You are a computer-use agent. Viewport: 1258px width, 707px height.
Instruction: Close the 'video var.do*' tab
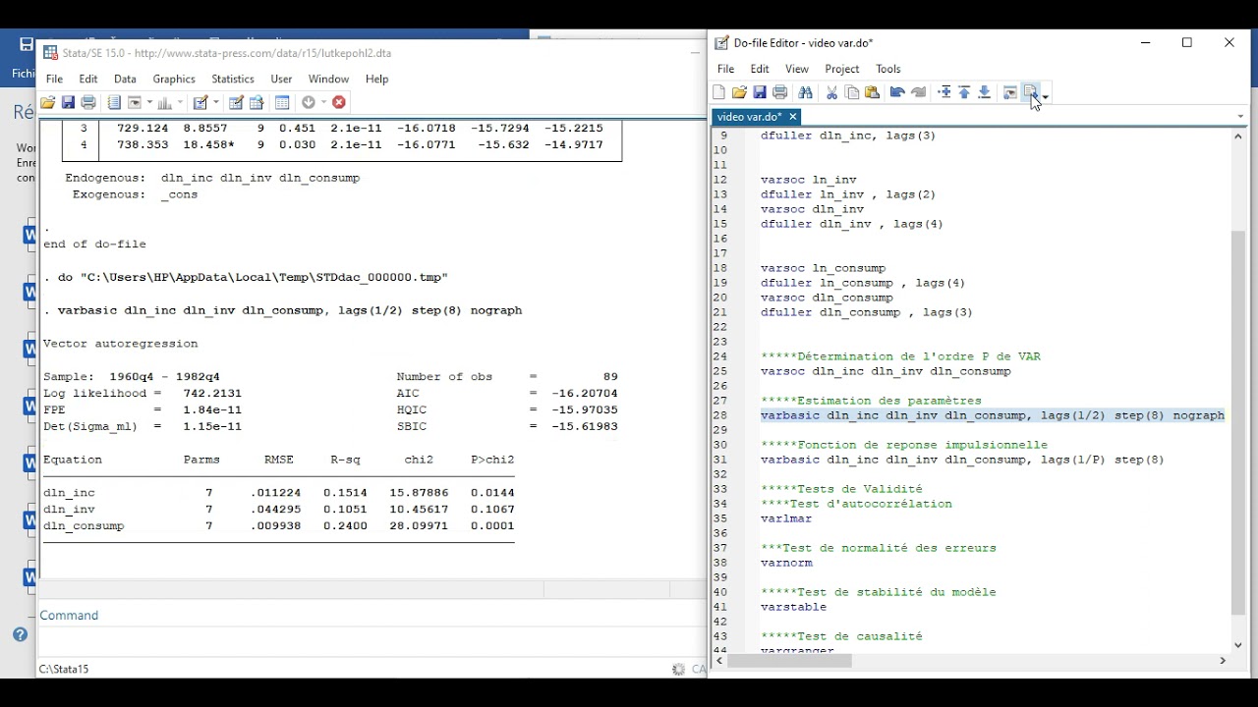tap(793, 117)
